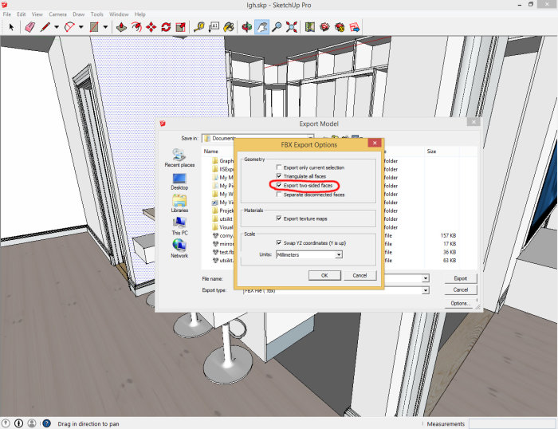The width and height of the screenshot is (558, 429).
Task: Select the Push/Pull tool
Action: pyautogui.click(x=121, y=27)
